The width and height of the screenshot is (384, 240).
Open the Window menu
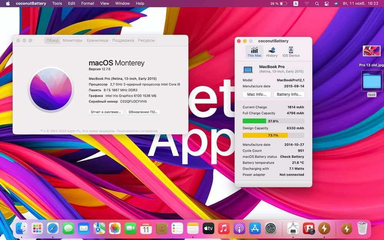click(x=122, y=3)
